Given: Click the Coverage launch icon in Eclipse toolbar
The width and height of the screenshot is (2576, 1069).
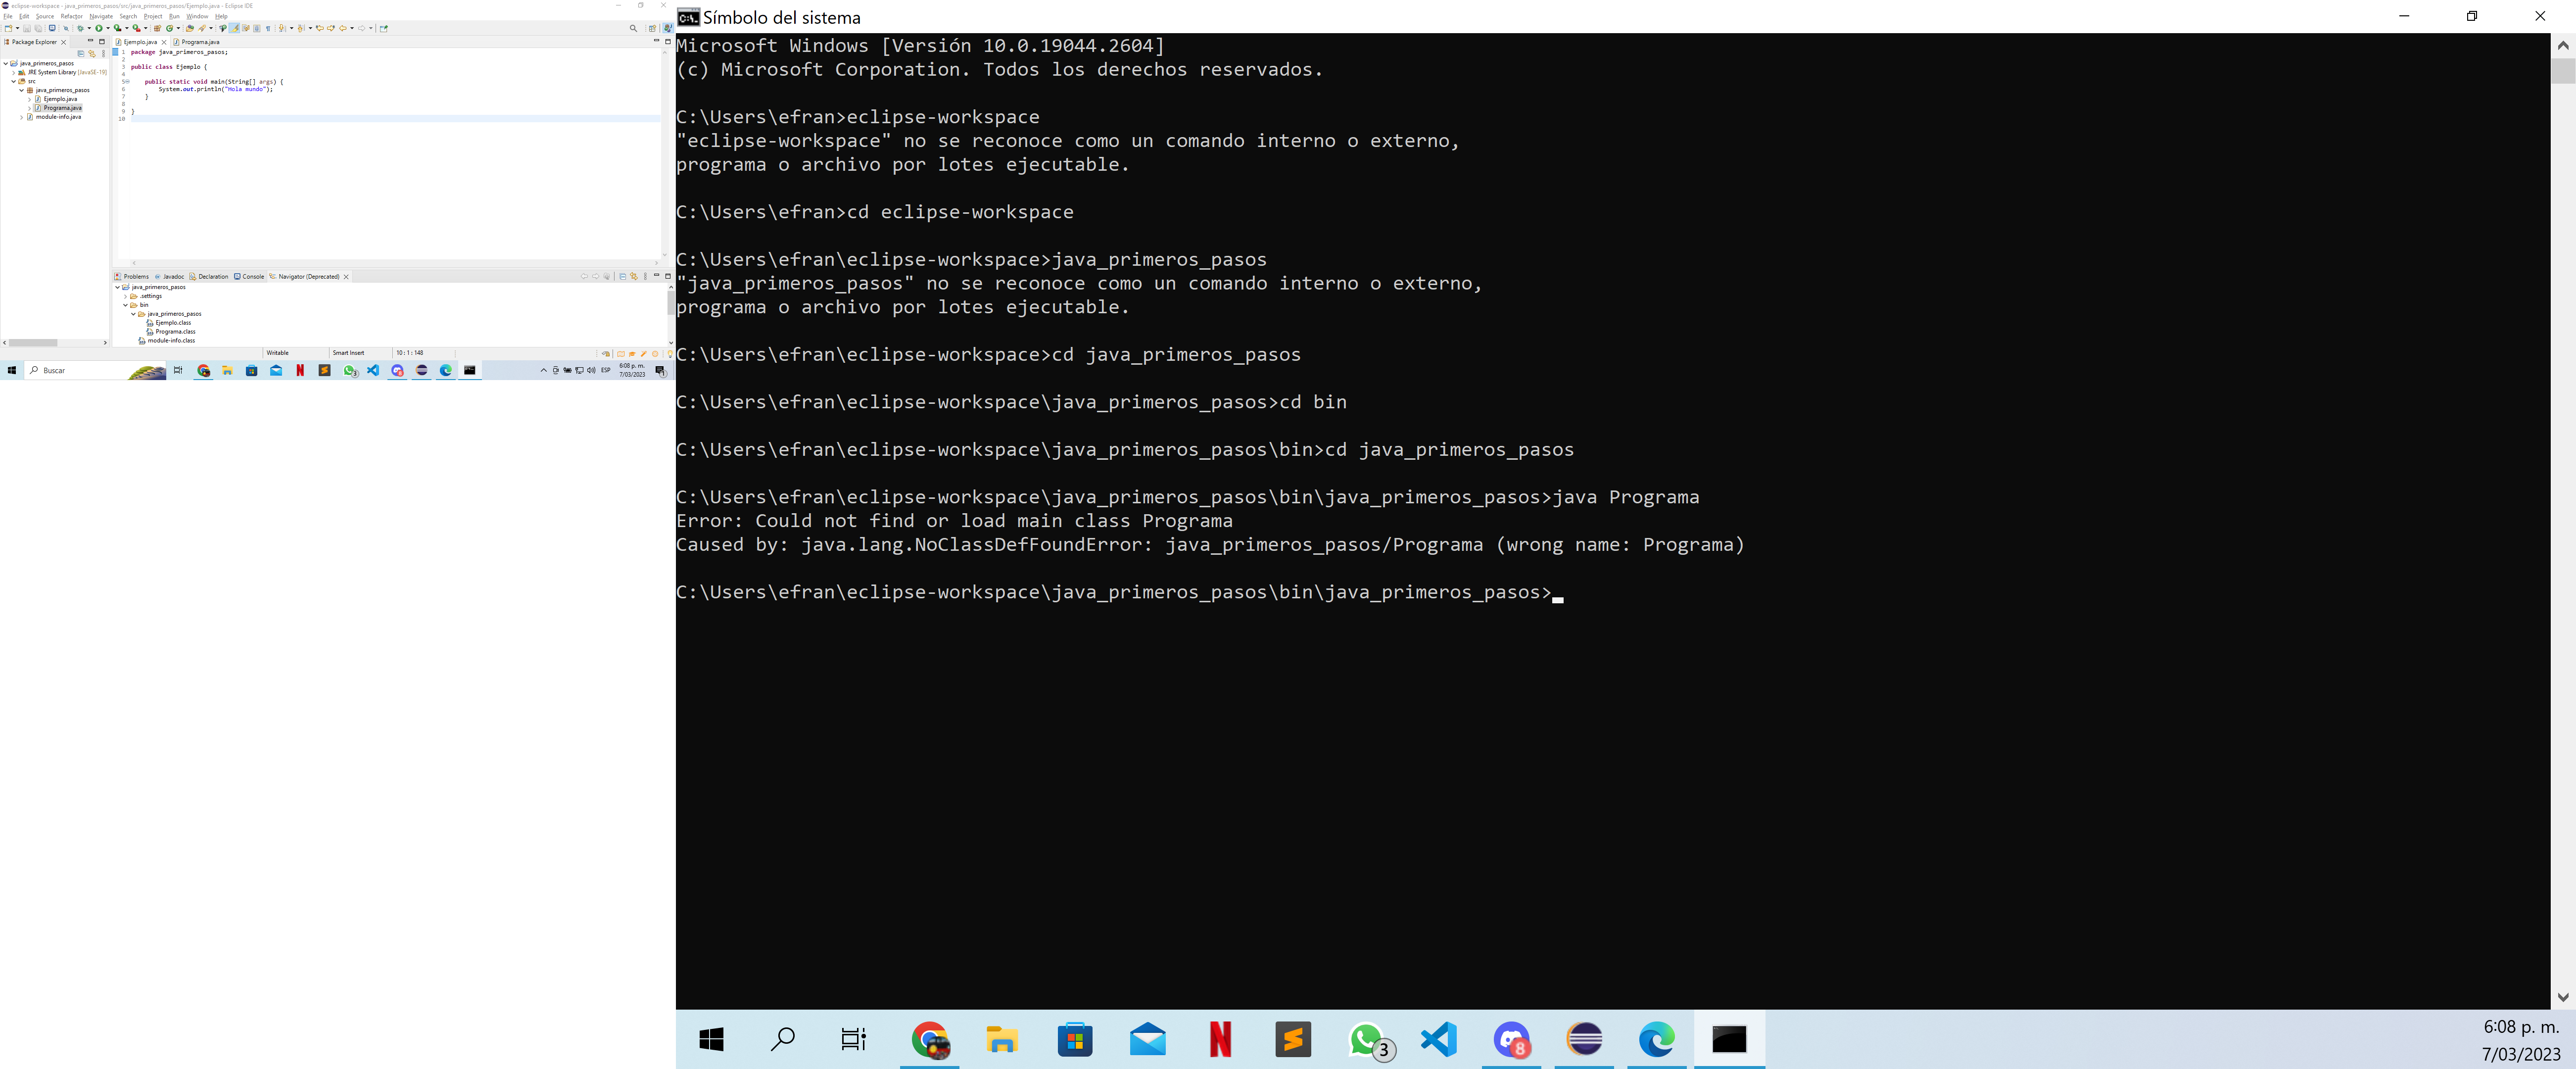Looking at the screenshot, I should (117, 28).
